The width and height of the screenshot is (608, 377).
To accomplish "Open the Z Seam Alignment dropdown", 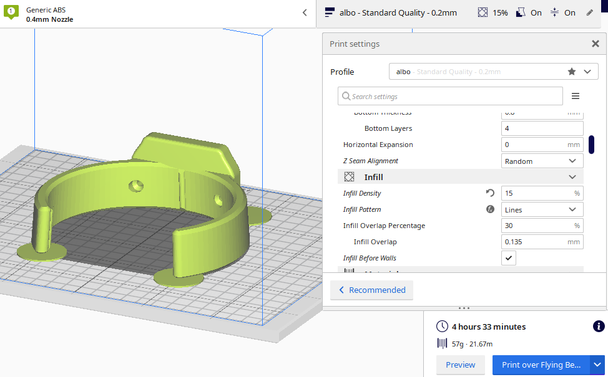I will tap(542, 161).
